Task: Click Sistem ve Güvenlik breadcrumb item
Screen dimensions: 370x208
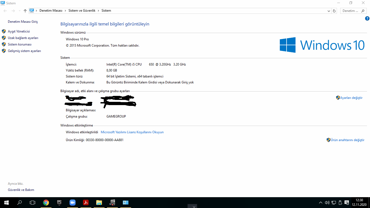Action: (x=82, y=11)
